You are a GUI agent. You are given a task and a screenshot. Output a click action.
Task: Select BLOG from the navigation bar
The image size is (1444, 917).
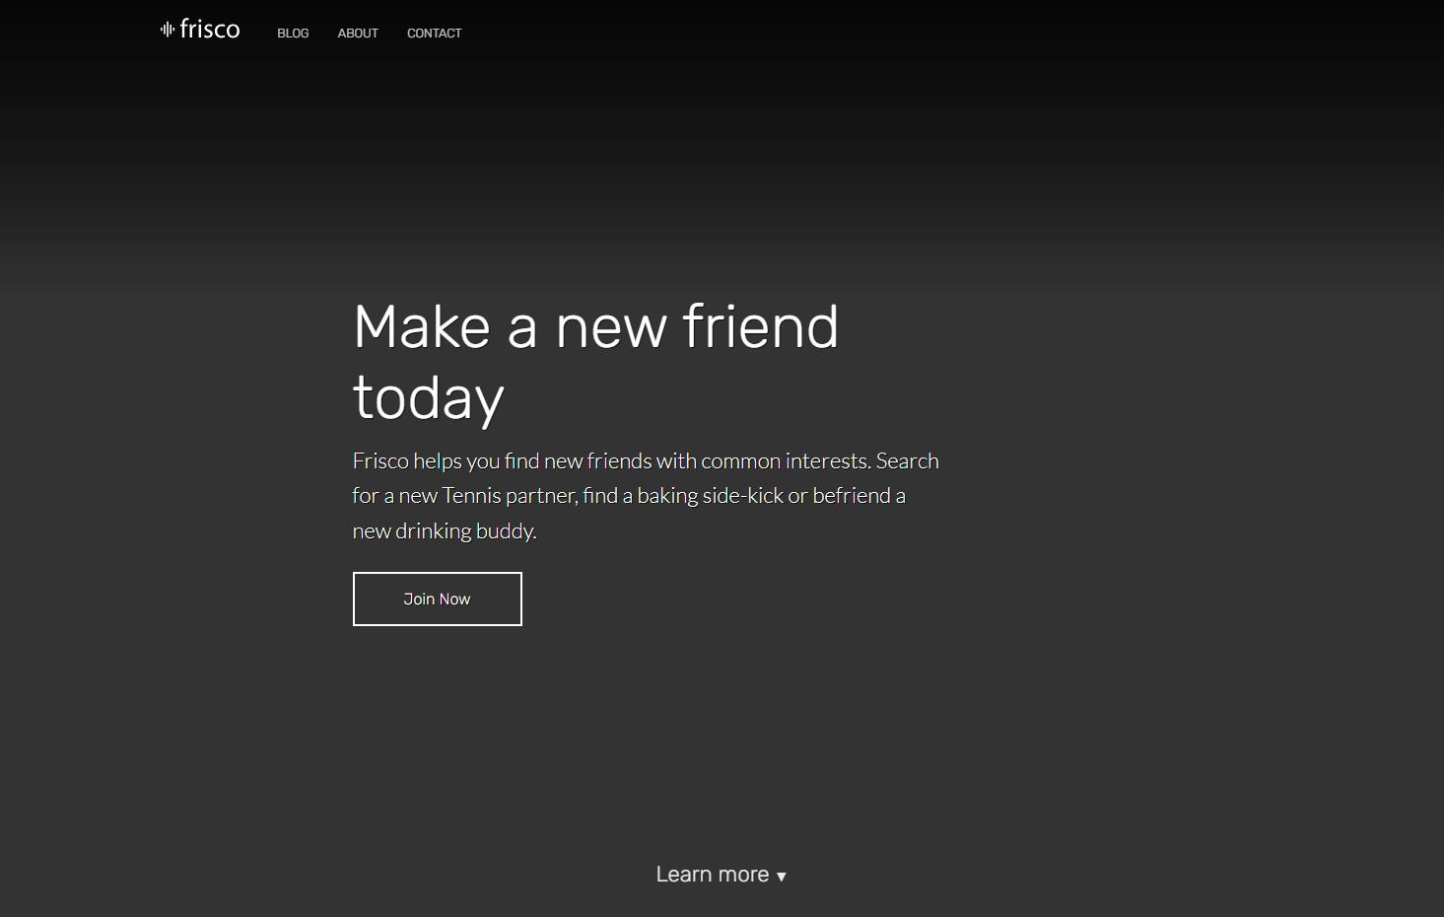[x=292, y=33]
